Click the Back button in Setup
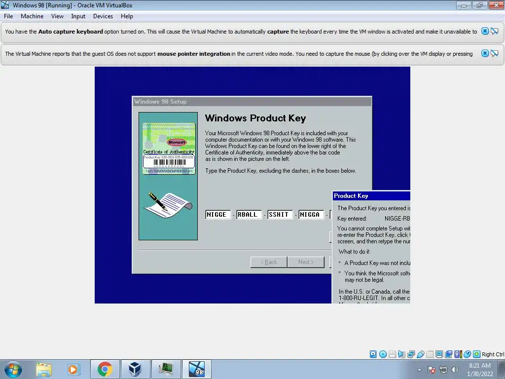This screenshot has height=379, width=505. pyautogui.click(x=269, y=262)
